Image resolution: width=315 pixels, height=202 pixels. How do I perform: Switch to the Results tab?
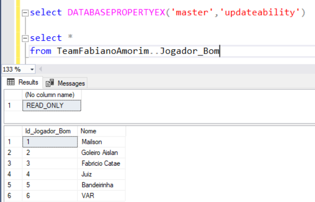coord(23,82)
